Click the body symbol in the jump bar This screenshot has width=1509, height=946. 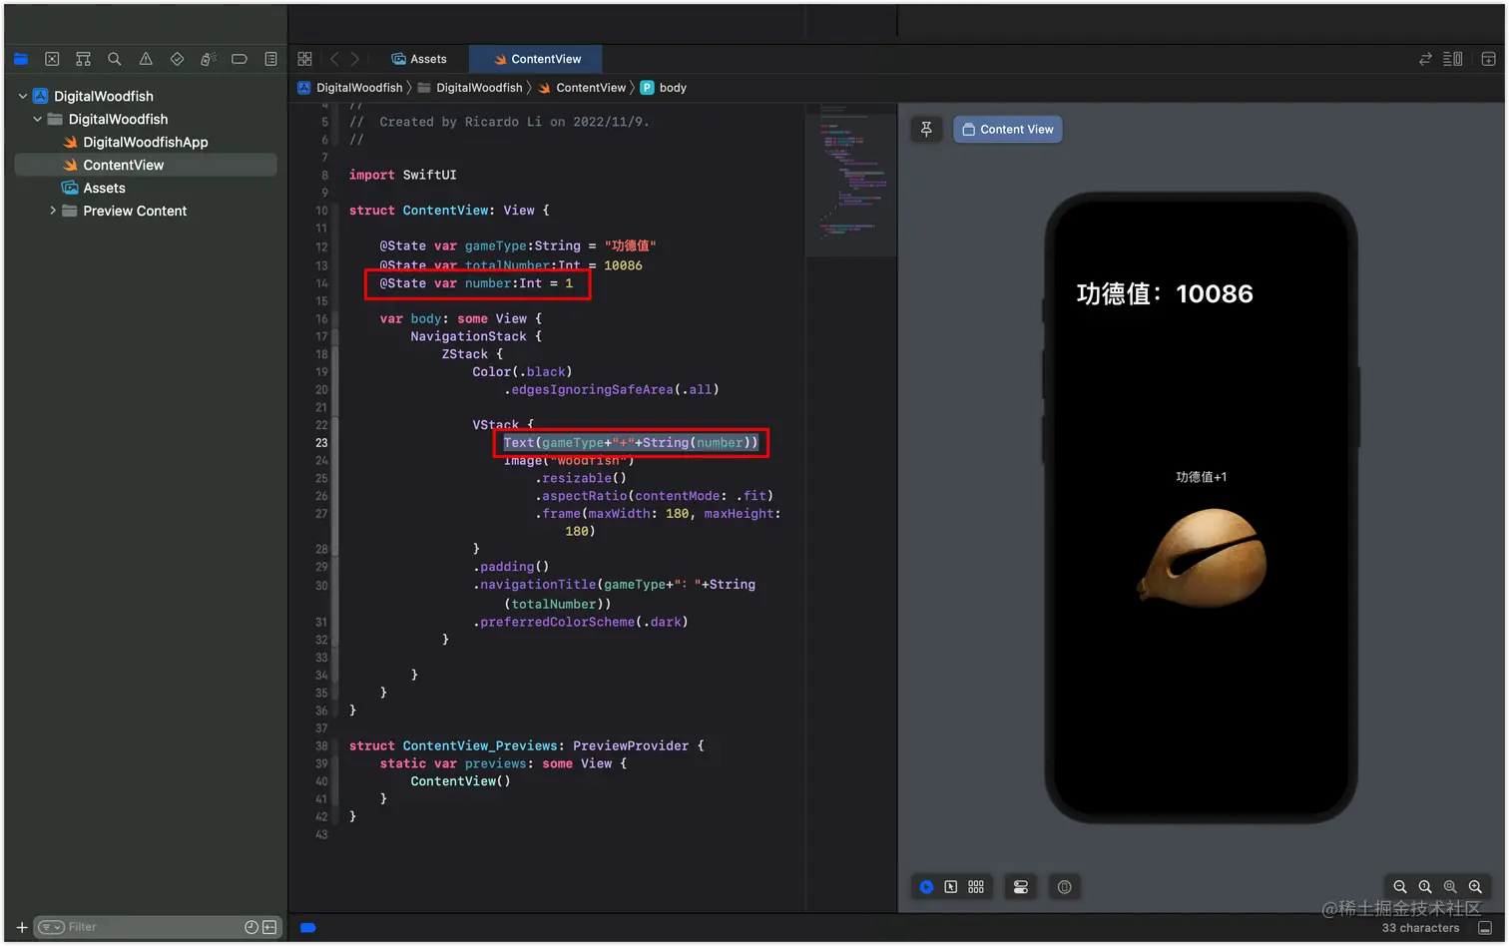[x=664, y=88]
